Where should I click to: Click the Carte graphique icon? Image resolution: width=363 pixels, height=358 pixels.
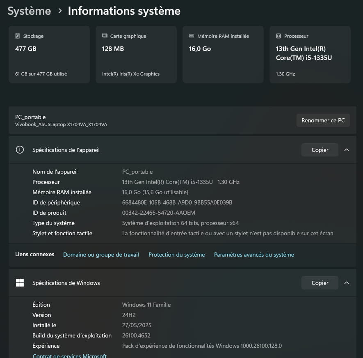point(105,36)
